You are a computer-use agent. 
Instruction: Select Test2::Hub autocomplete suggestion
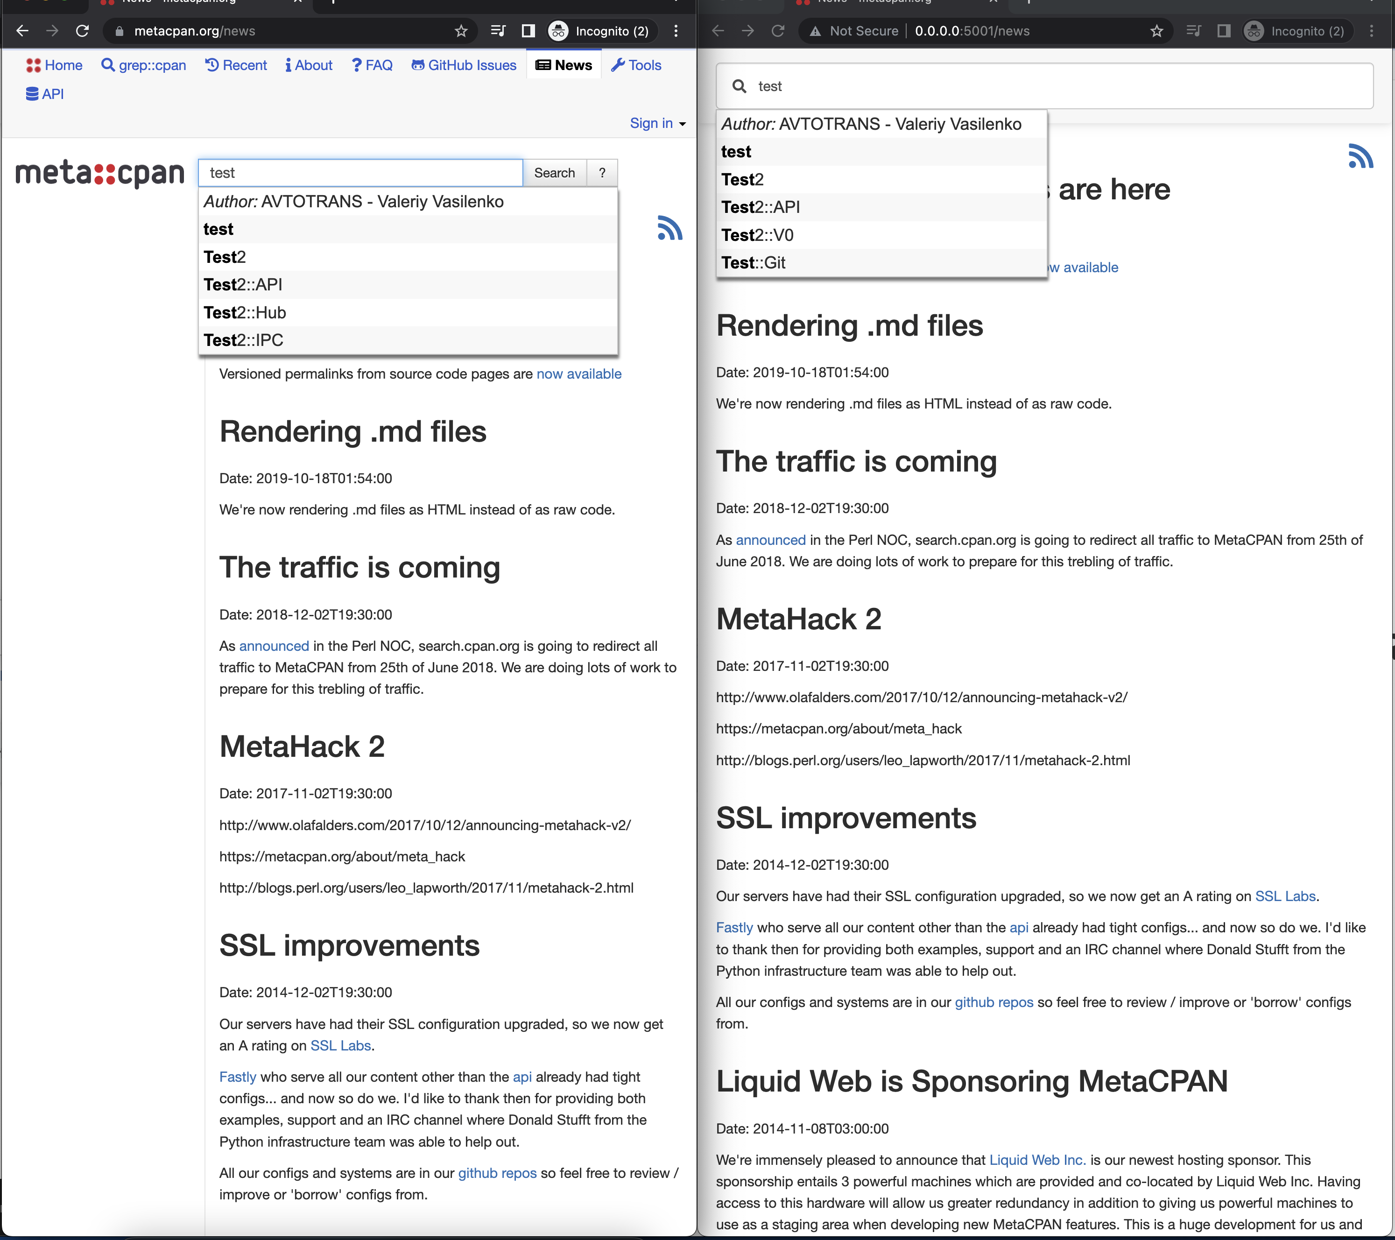tap(244, 312)
